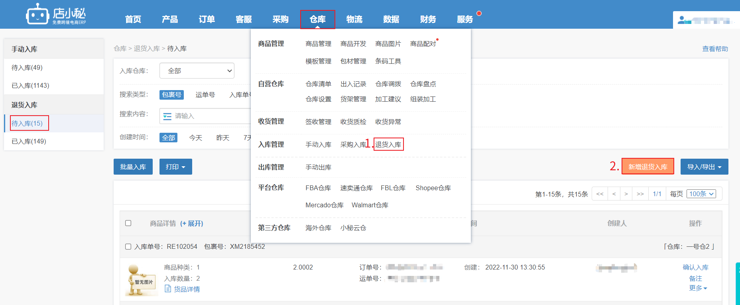Go to the last page of results
This screenshot has width=740, height=305.
click(640, 194)
